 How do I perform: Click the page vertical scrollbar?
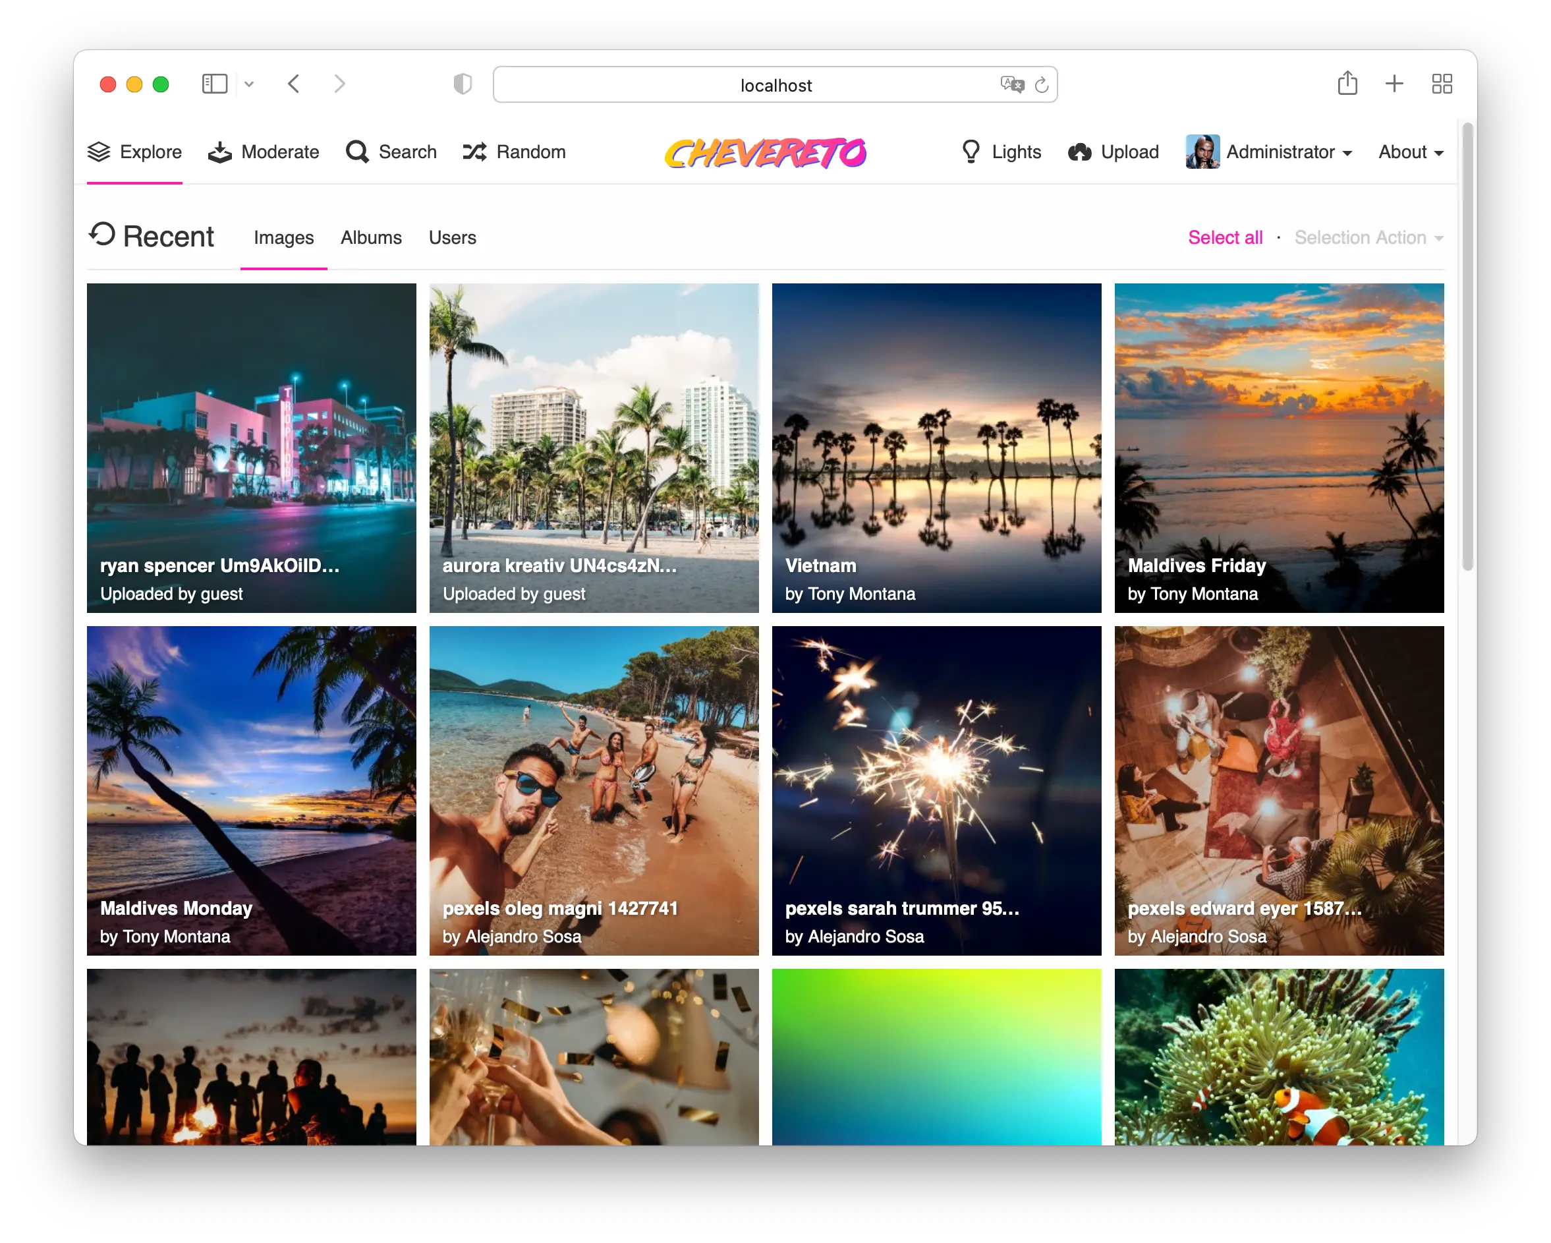click(x=1467, y=345)
